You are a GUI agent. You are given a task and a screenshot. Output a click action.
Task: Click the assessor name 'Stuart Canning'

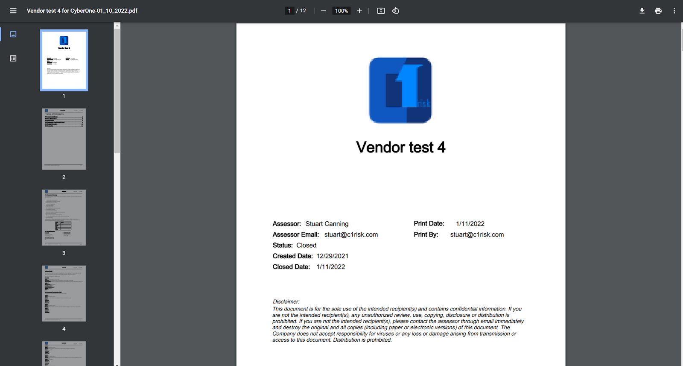click(327, 224)
